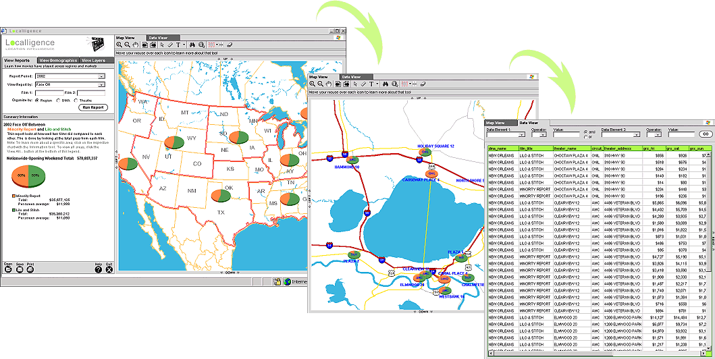
Task: Go to next map extent in main window
Action: tap(153, 45)
